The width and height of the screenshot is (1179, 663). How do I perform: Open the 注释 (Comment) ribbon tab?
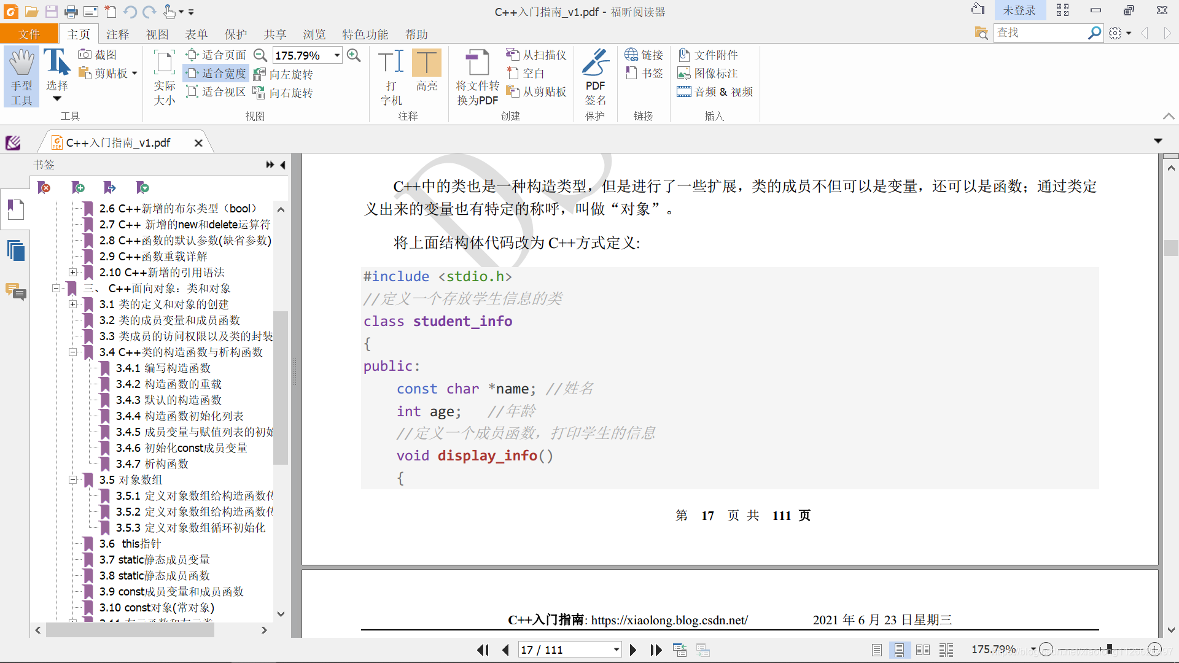pos(117,34)
